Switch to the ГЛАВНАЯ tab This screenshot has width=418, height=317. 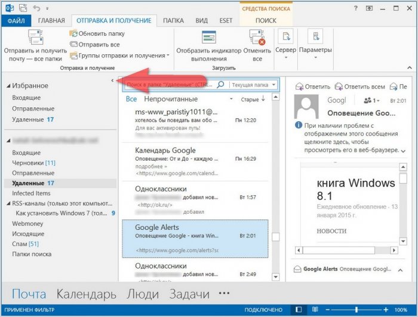(51, 20)
